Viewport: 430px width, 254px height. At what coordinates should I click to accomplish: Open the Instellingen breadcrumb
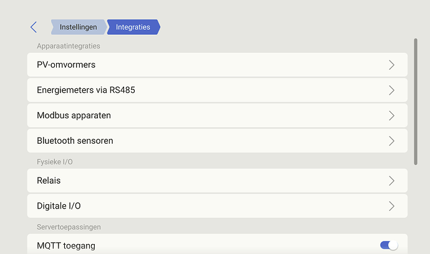[x=78, y=27]
